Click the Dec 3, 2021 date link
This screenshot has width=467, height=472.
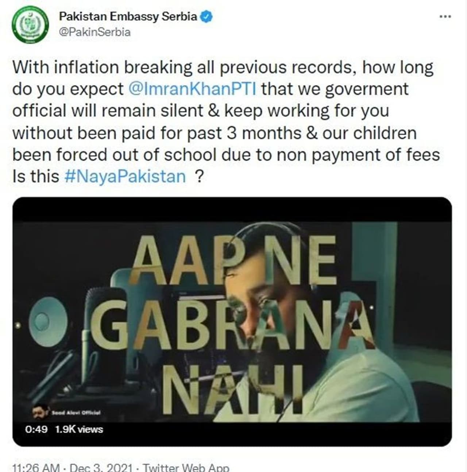pyautogui.click(x=101, y=467)
